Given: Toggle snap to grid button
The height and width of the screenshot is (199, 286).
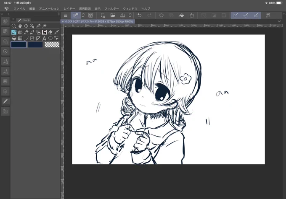Looking at the screenshot, I should 256,15.
